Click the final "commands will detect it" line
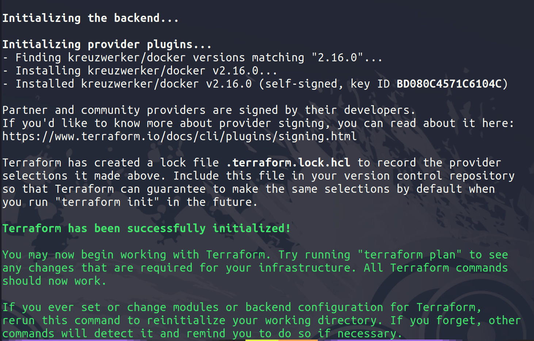 click(202, 334)
